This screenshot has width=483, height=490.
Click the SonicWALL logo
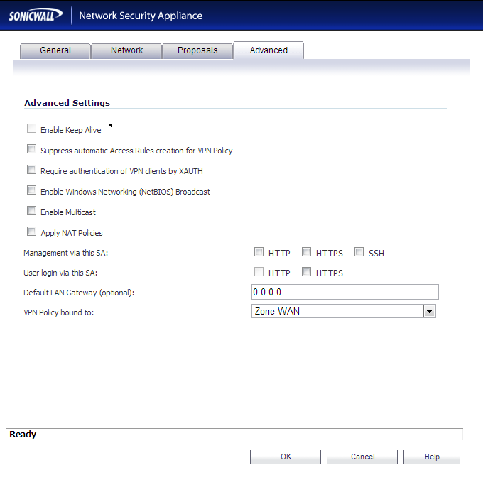pyautogui.click(x=36, y=16)
